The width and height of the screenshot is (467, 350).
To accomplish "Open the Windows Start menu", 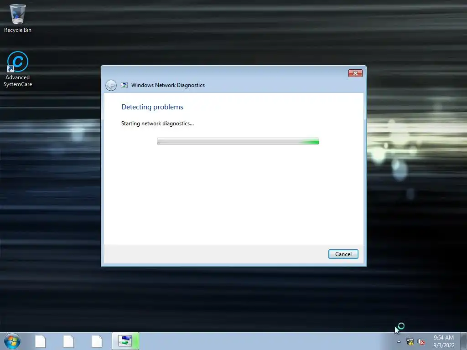I will tap(12, 341).
